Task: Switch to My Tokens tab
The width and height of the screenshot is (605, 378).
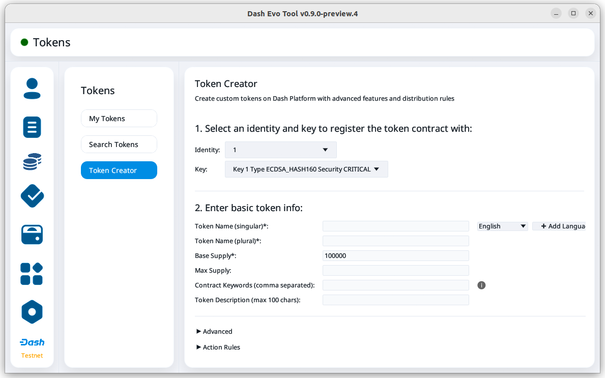Action: [119, 119]
